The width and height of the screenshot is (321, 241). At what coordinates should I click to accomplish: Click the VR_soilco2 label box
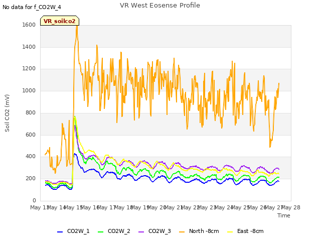pos(60,21)
